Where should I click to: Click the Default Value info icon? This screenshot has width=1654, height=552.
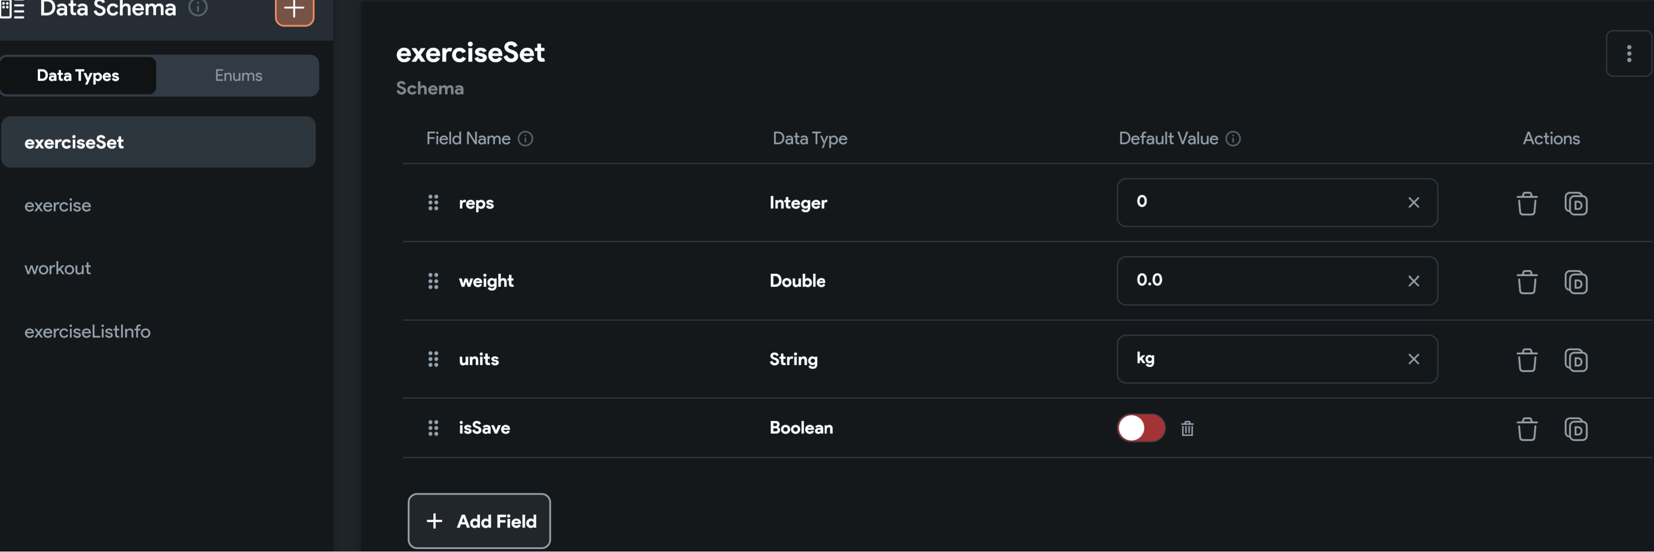[x=1233, y=139]
